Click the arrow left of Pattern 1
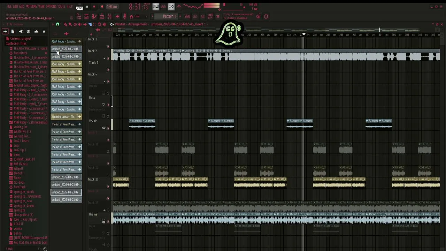Image resolution: width=446 pixels, height=251 pixels. click(x=152, y=16)
